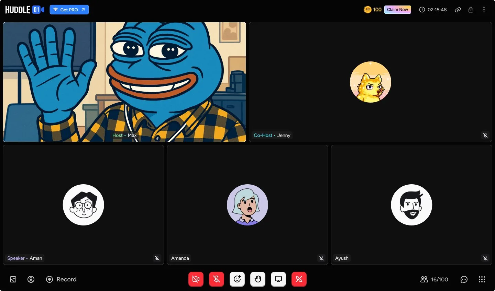Open the participants list showing 16/100
This screenshot has width=495, height=291.
434,279
